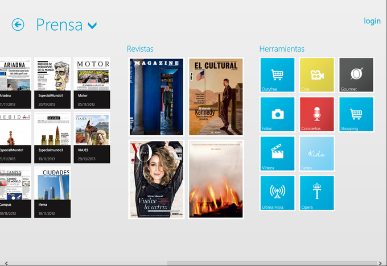Open the VIAJES supplement with llamas
The image size is (387, 266).
tap(92, 138)
